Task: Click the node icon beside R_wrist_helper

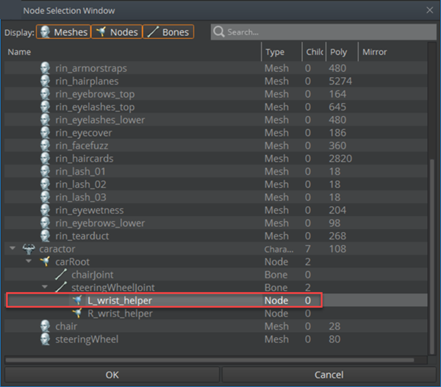Action: pos(78,314)
